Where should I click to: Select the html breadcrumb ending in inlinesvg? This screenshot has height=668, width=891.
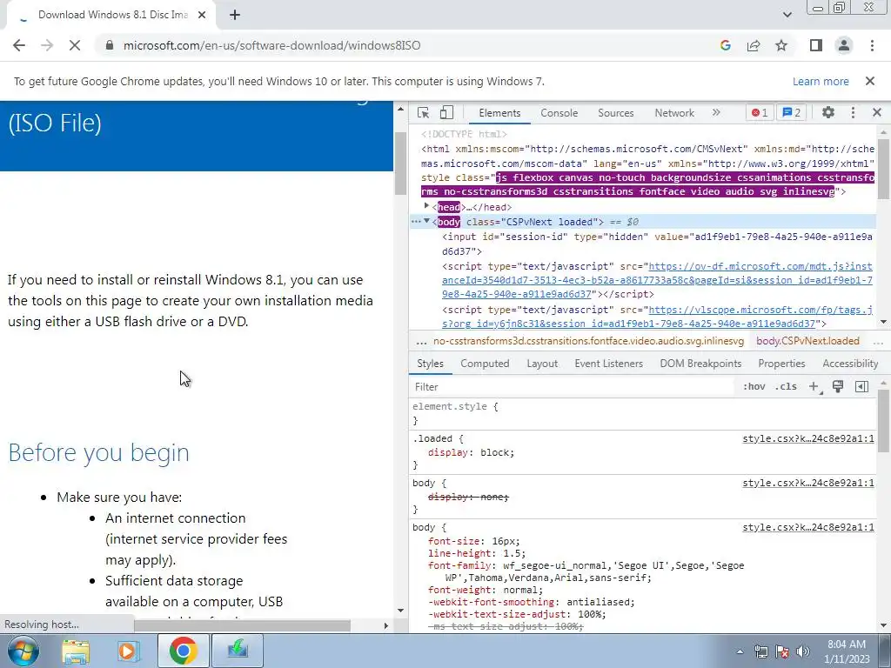click(588, 341)
